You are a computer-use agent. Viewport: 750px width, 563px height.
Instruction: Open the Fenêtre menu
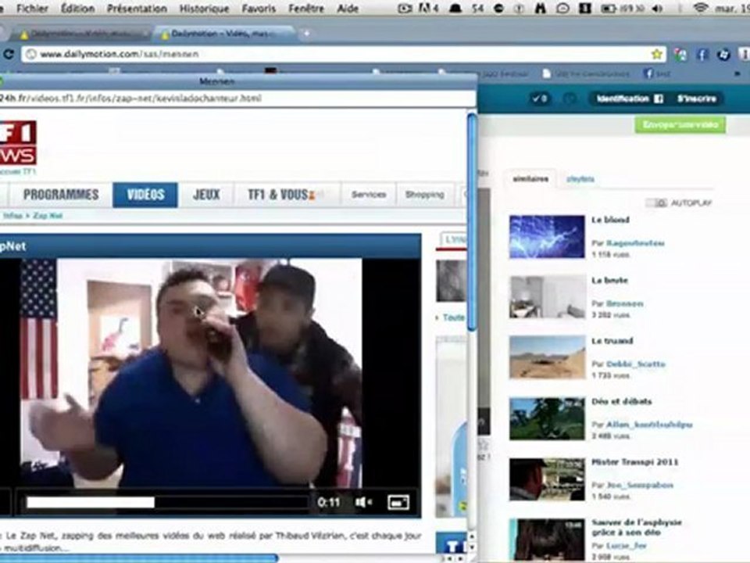click(x=306, y=8)
